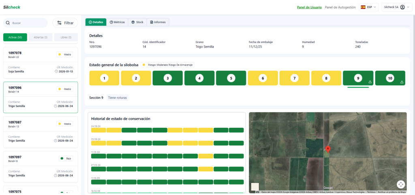Click the yellow dot in risk label
415x195 pixels.
(x=144, y=64)
